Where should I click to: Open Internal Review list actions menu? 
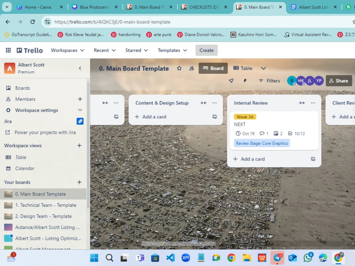click(313, 103)
